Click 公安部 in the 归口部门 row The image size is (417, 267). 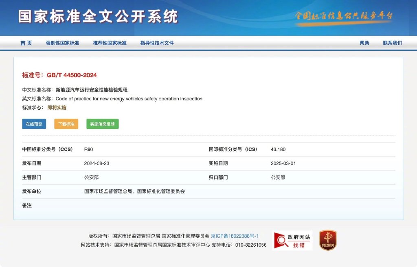click(278, 178)
